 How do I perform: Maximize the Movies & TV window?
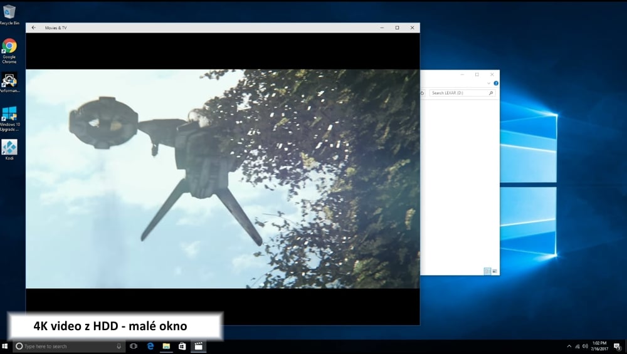click(397, 28)
